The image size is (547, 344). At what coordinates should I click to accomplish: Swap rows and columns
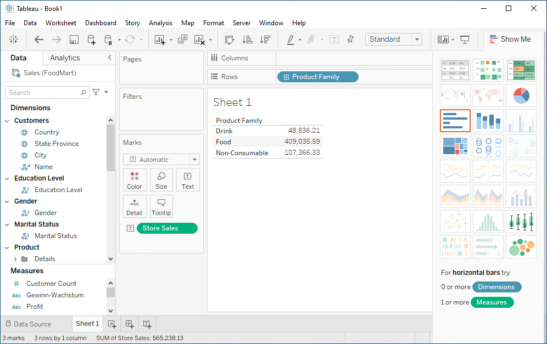coord(229,40)
